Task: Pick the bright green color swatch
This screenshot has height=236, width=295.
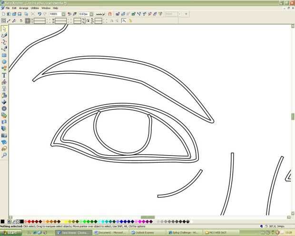Action: 85,222
